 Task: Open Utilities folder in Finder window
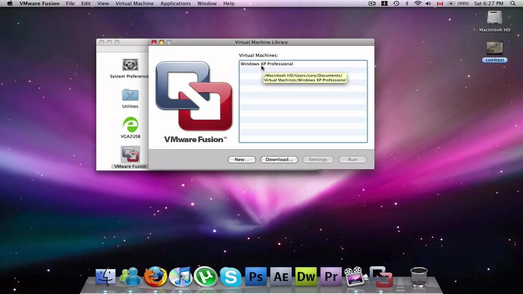[130, 98]
